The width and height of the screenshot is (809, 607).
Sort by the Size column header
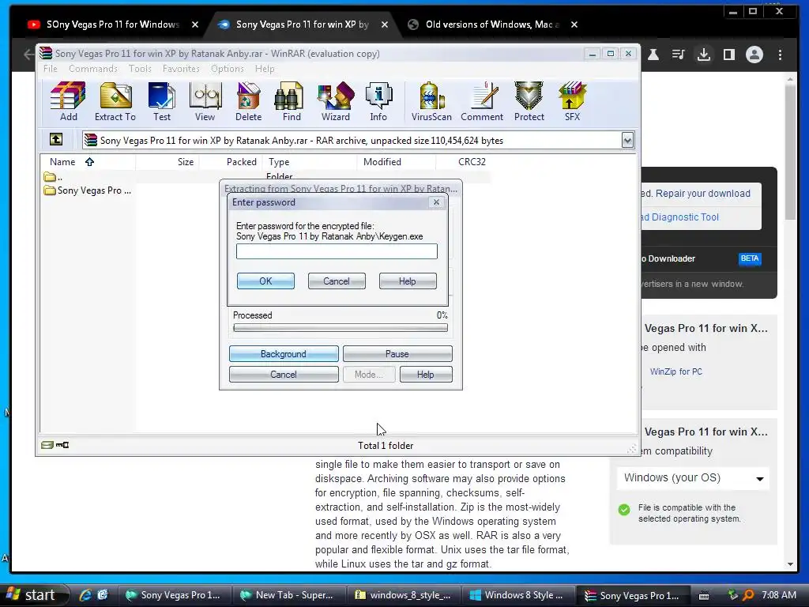pyautogui.click(x=167, y=161)
